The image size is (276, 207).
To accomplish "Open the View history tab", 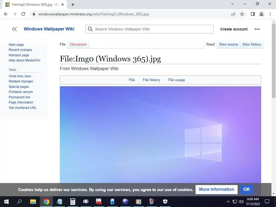I will 251,44.
